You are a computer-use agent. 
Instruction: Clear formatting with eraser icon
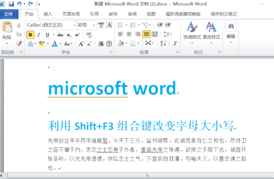(x=89, y=35)
